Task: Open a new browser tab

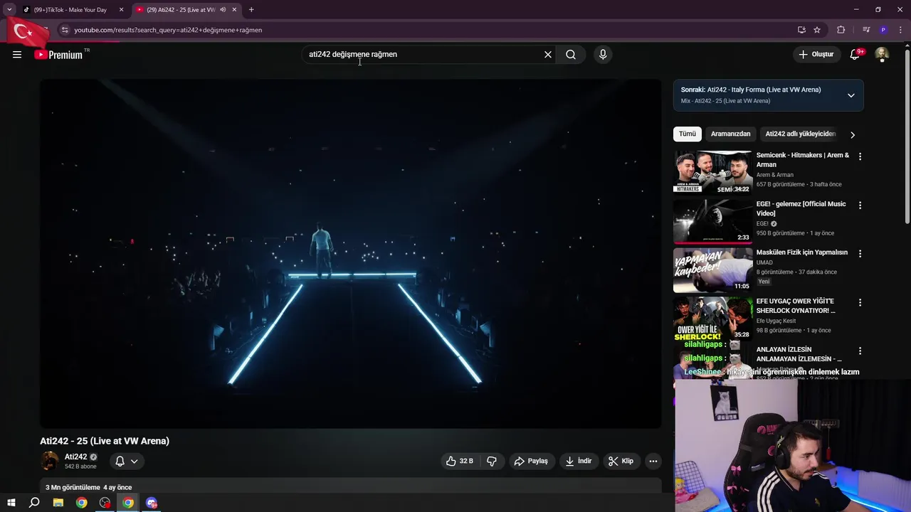Action: point(251,10)
